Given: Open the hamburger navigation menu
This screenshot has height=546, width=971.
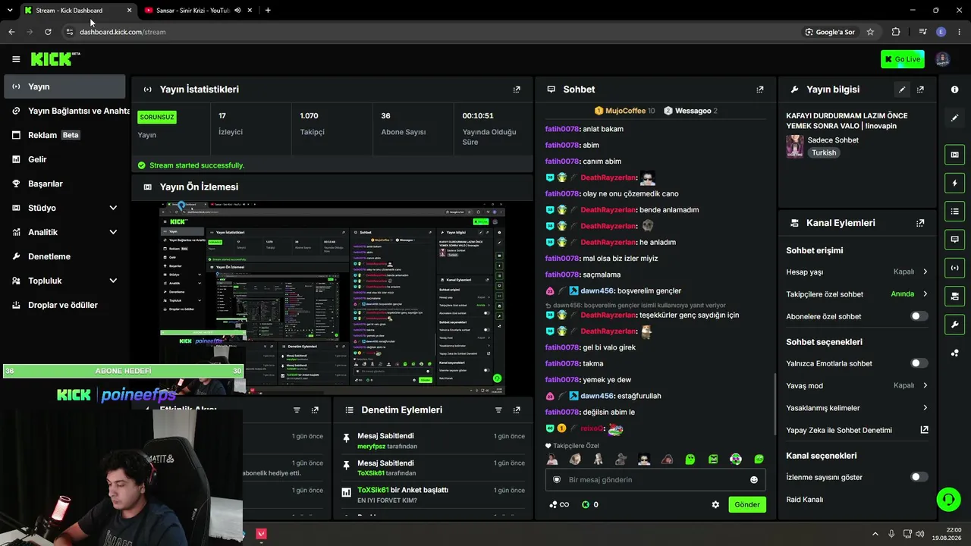Looking at the screenshot, I should pyautogui.click(x=16, y=59).
